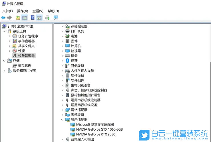Open the 查看(V) menu
The image size is (211, 142).
[x=38, y=11]
